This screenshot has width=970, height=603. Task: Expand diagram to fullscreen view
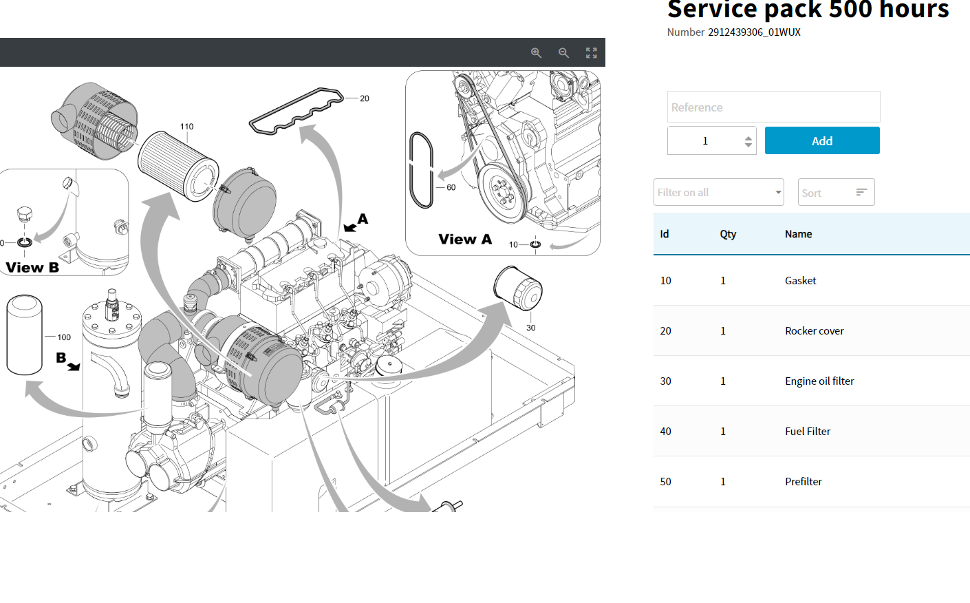click(591, 53)
